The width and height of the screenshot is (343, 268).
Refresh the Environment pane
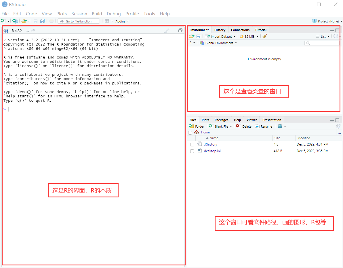point(336,36)
